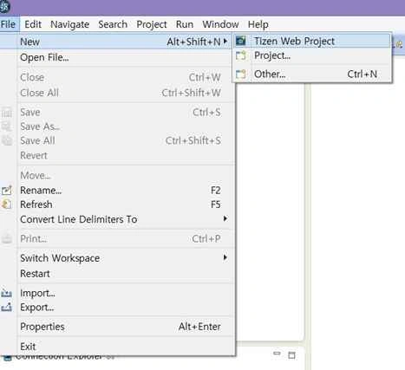This screenshot has height=370, width=405.
Task: Select Tizen Web Project icon in submenu
Action: coord(240,41)
